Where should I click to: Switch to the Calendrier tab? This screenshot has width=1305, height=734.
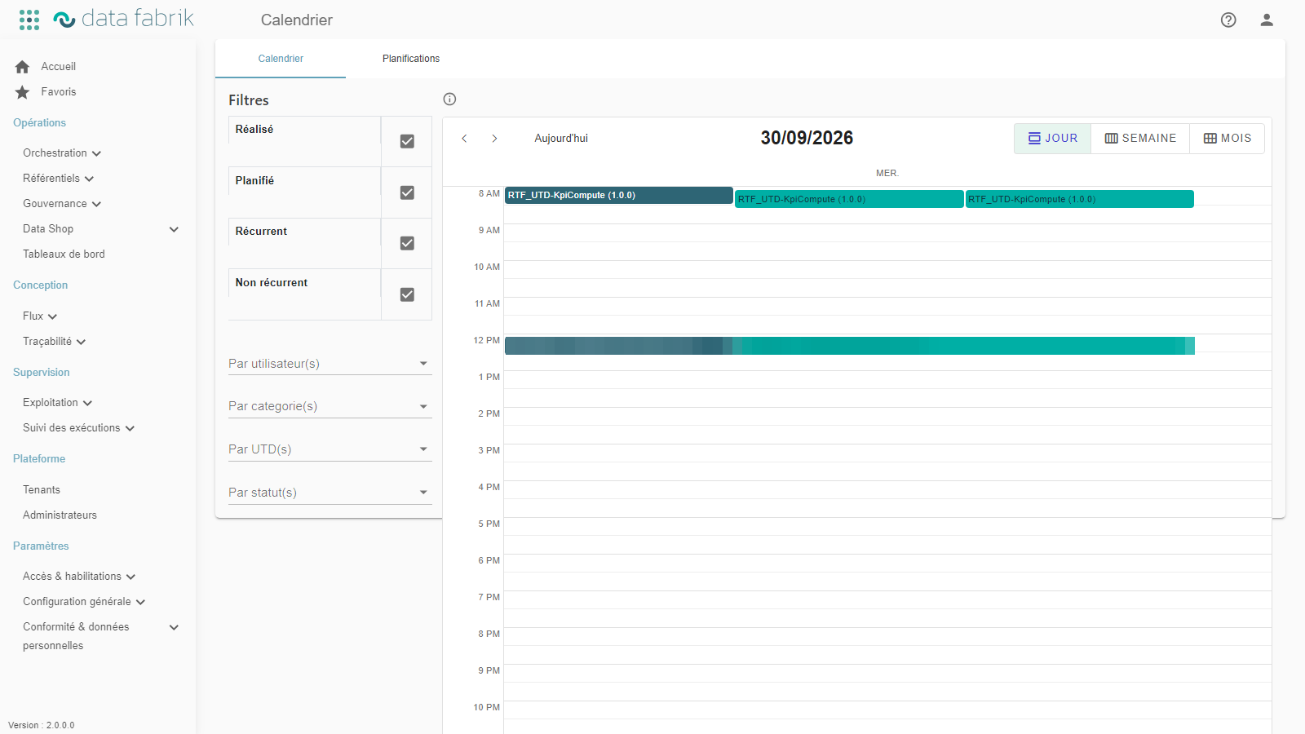[281, 59]
